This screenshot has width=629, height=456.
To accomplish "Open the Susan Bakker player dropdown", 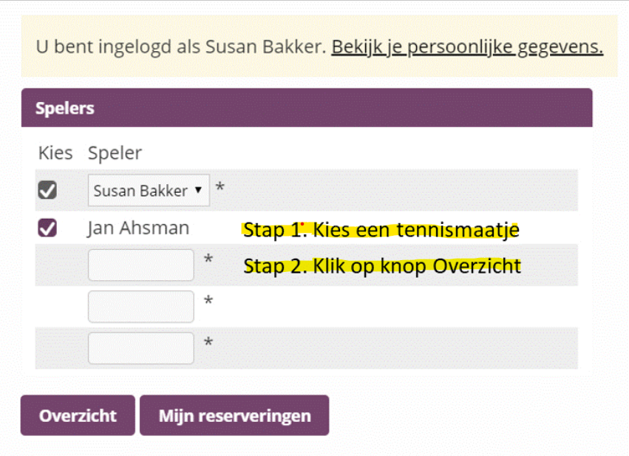I will pos(149,191).
